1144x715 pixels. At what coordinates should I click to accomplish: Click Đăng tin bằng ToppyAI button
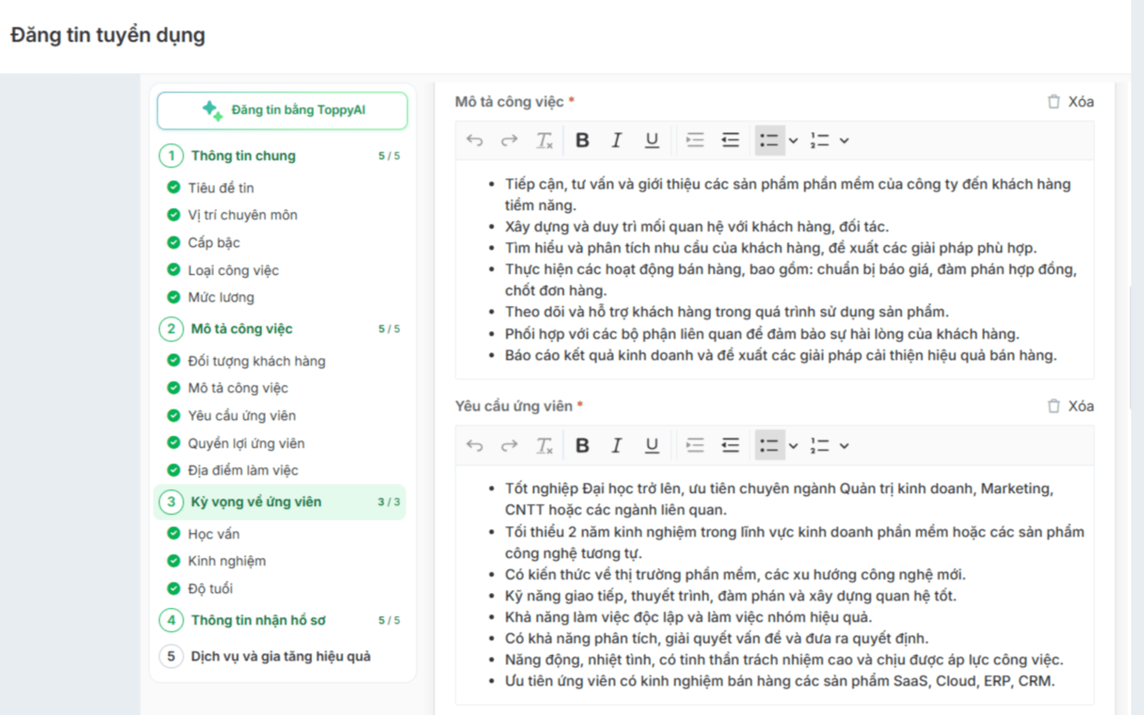(x=282, y=110)
